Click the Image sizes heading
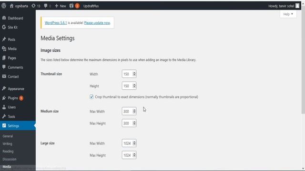 coord(51,50)
